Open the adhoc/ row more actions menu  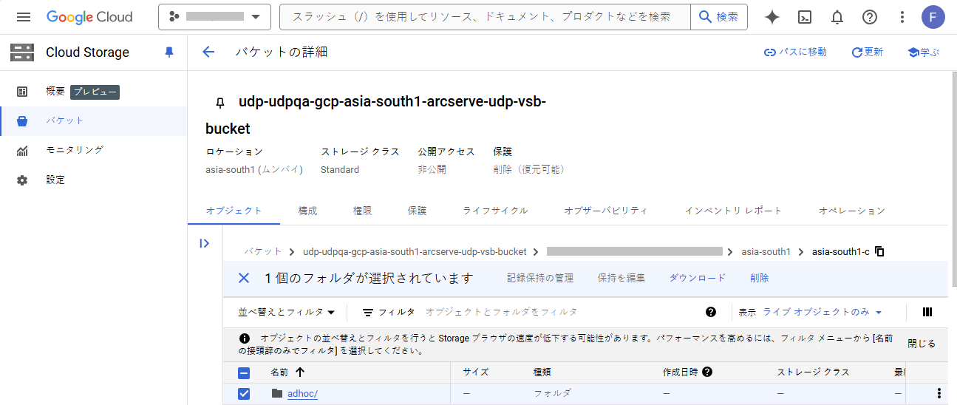(x=939, y=394)
